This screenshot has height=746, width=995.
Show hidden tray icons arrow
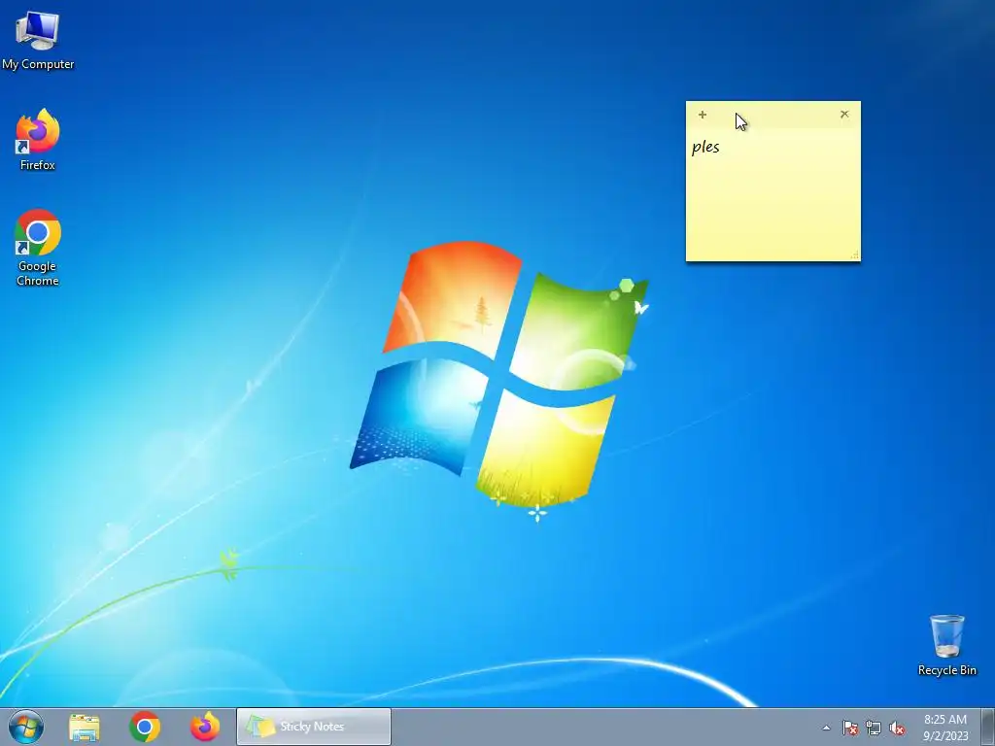tap(826, 728)
